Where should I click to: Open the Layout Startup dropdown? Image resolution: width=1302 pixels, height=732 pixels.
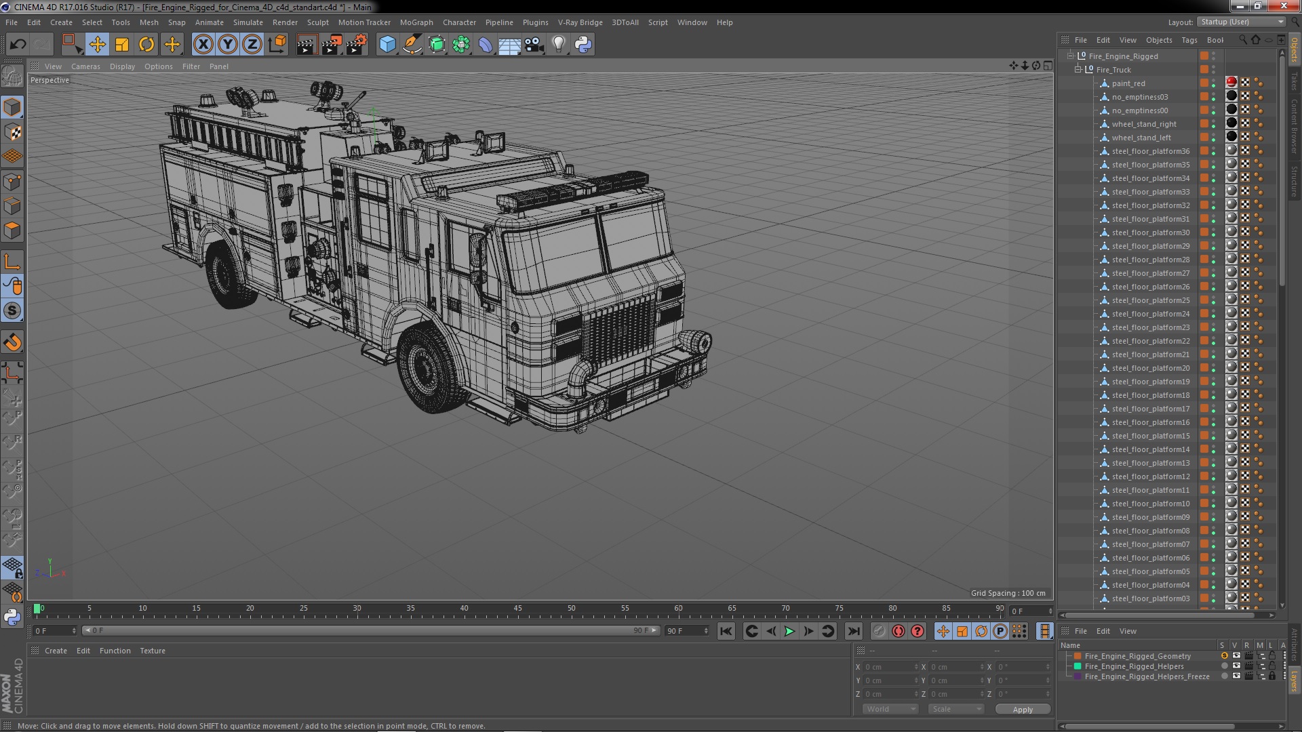coord(1241,22)
